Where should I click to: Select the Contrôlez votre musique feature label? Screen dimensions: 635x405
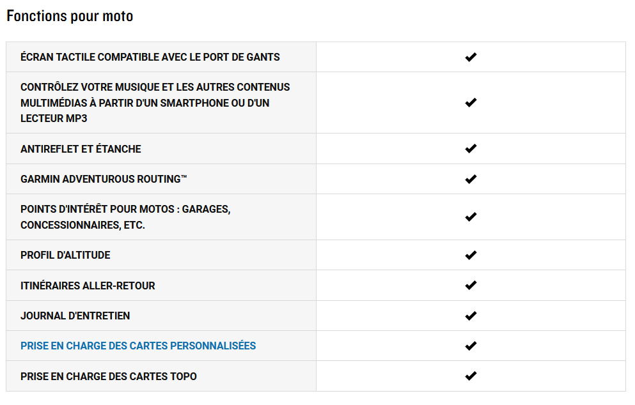coord(155,103)
